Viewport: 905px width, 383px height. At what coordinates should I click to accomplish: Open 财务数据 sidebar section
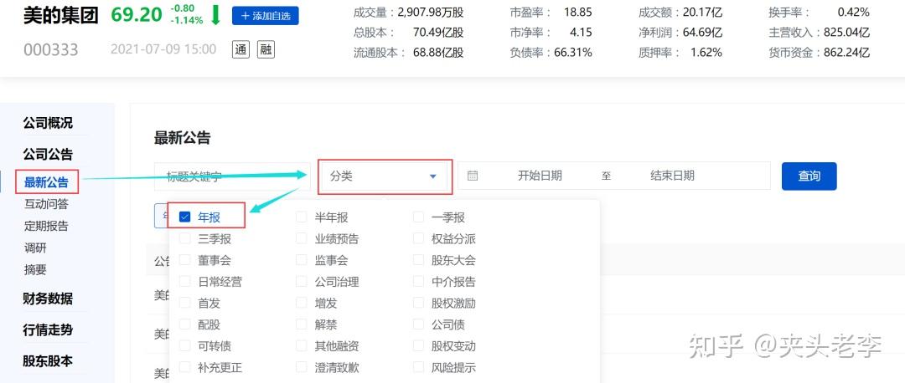click(x=48, y=299)
